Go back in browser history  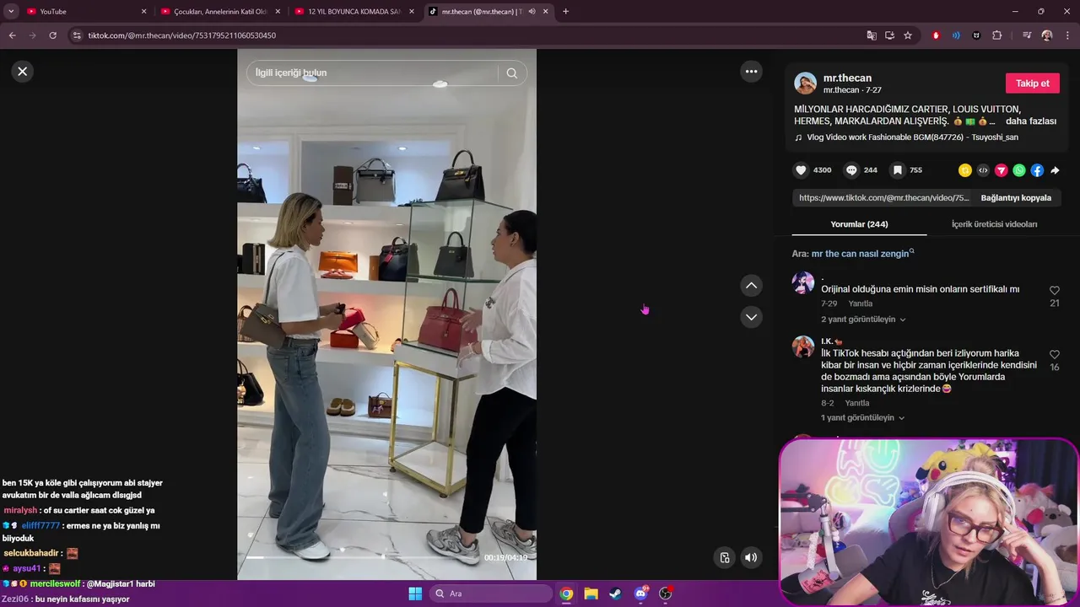click(12, 35)
